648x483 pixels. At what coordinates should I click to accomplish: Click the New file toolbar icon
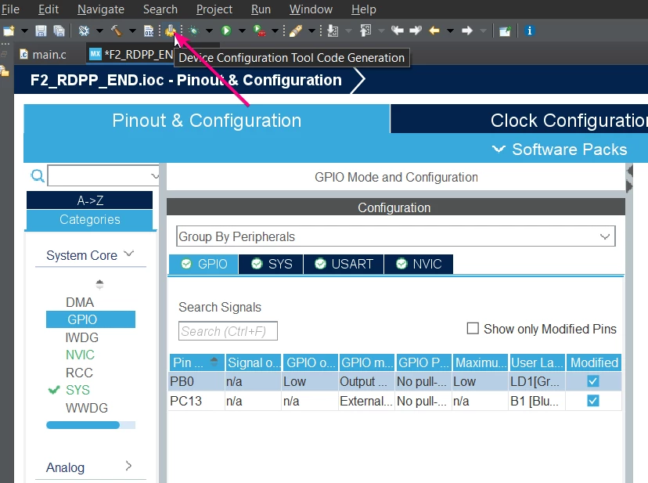[x=9, y=31]
